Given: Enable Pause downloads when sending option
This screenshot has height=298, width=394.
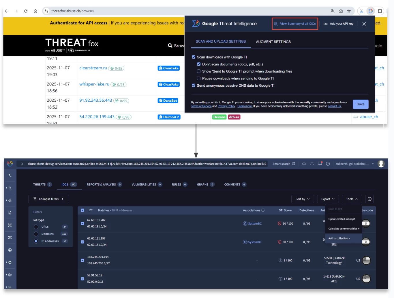Looking at the screenshot, I should pyautogui.click(x=199, y=78).
